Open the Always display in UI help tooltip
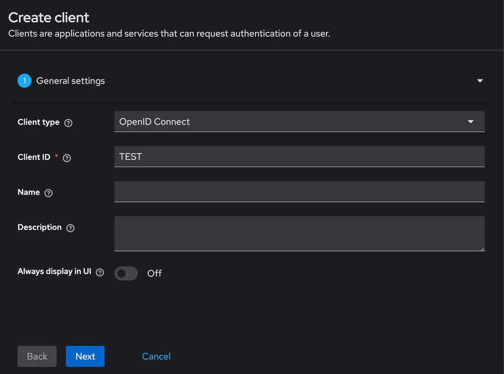Screen dimensions: 504x374 tap(100, 272)
